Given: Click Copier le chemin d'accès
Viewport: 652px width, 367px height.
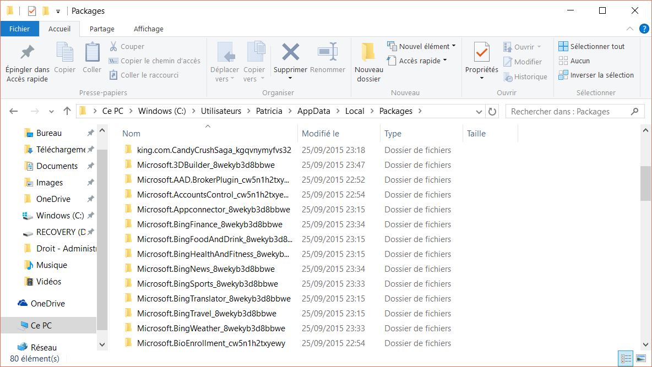Looking at the screenshot, I should coord(155,61).
